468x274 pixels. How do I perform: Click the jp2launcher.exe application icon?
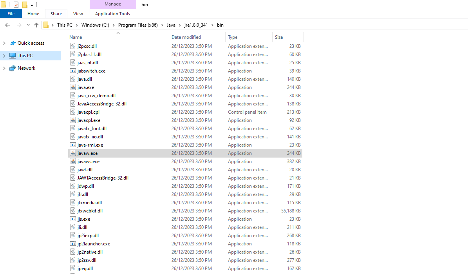(72, 244)
